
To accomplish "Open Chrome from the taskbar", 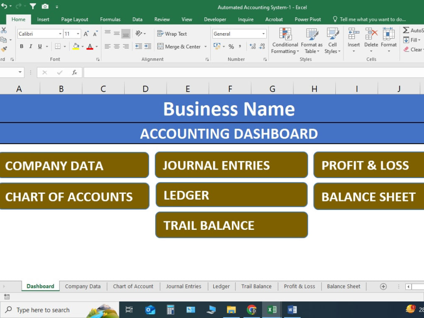I will 251,310.
